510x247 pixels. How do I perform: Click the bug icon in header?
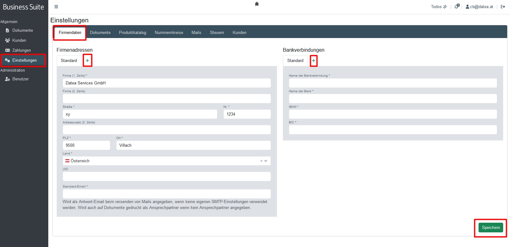pyautogui.click(x=257, y=4)
